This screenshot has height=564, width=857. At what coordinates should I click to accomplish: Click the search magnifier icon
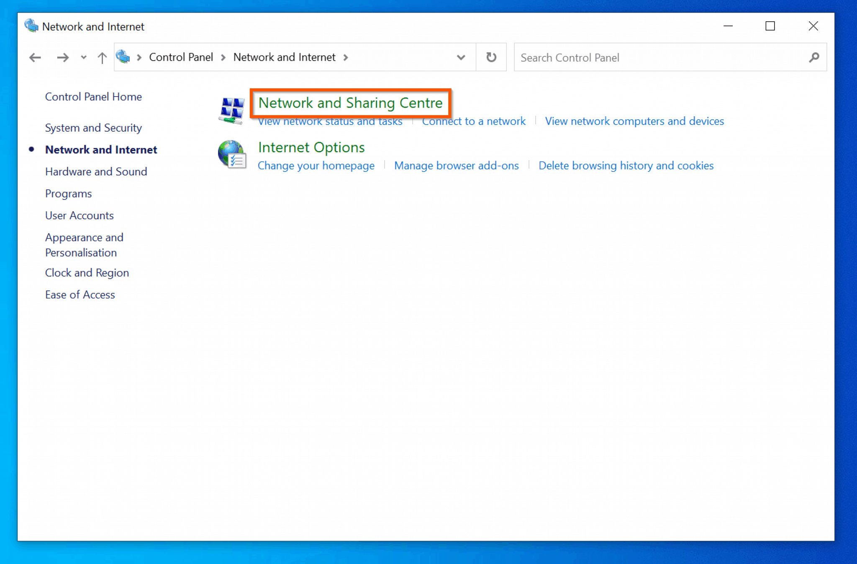tap(813, 57)
